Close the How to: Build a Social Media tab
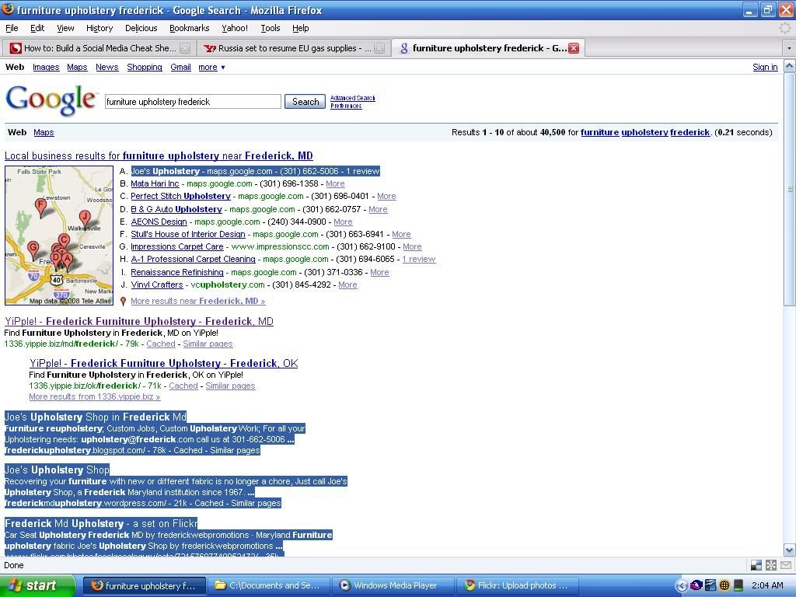 [185, 48]
